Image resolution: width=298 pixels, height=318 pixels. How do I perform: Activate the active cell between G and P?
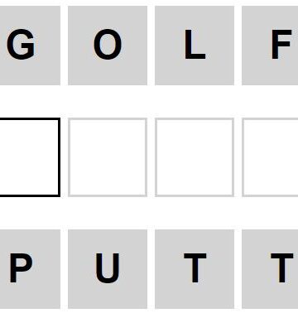[30, 157]
